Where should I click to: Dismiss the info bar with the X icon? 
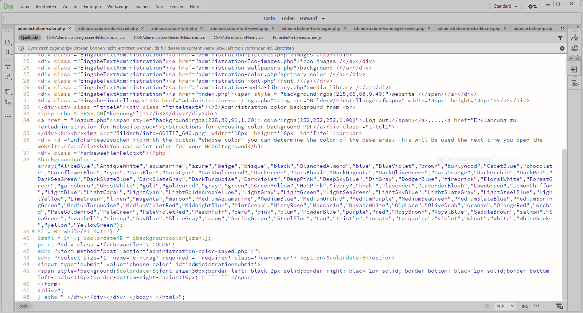[x=562, y=48]
